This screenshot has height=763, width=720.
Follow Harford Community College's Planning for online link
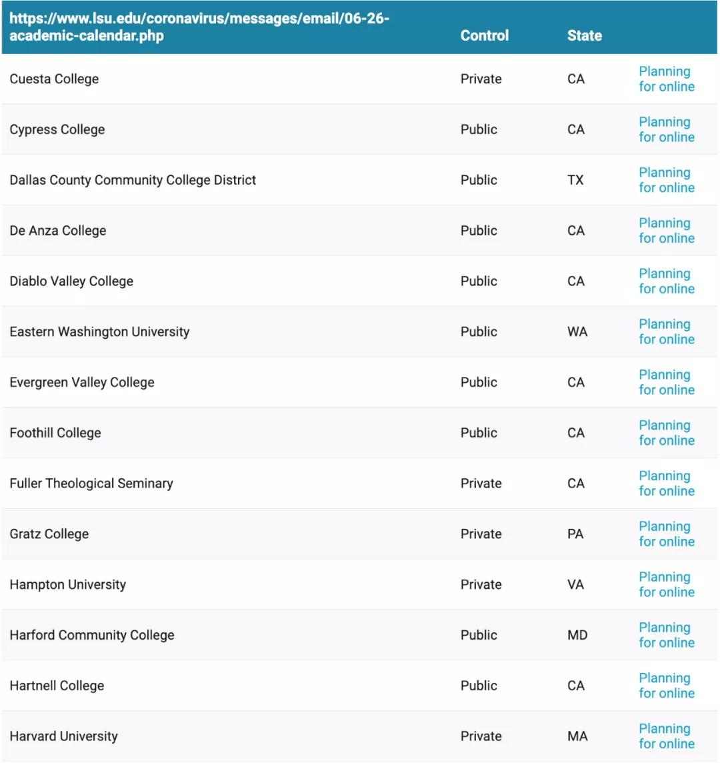point(666,635)
